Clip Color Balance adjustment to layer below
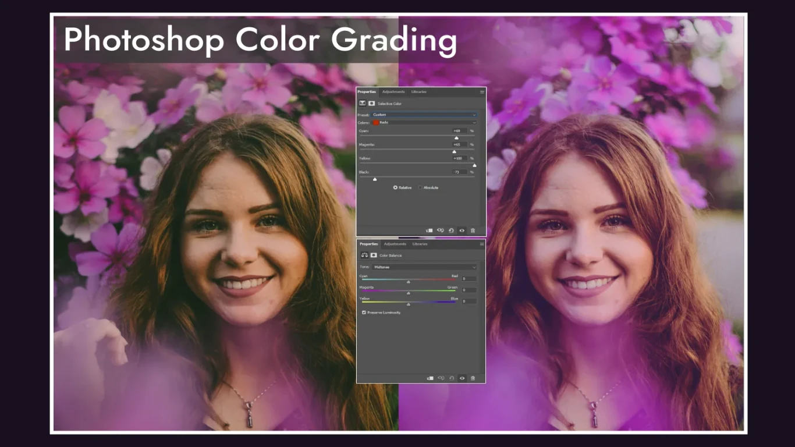Screen dimensions: 795x447 pyautogui.click(x=430, y=378)
